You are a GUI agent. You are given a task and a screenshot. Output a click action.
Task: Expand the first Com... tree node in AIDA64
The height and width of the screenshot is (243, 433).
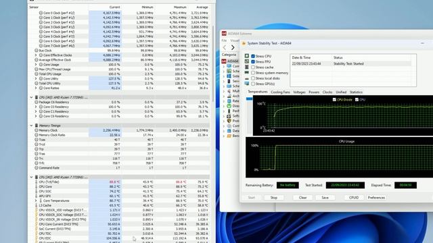point(224,66)
